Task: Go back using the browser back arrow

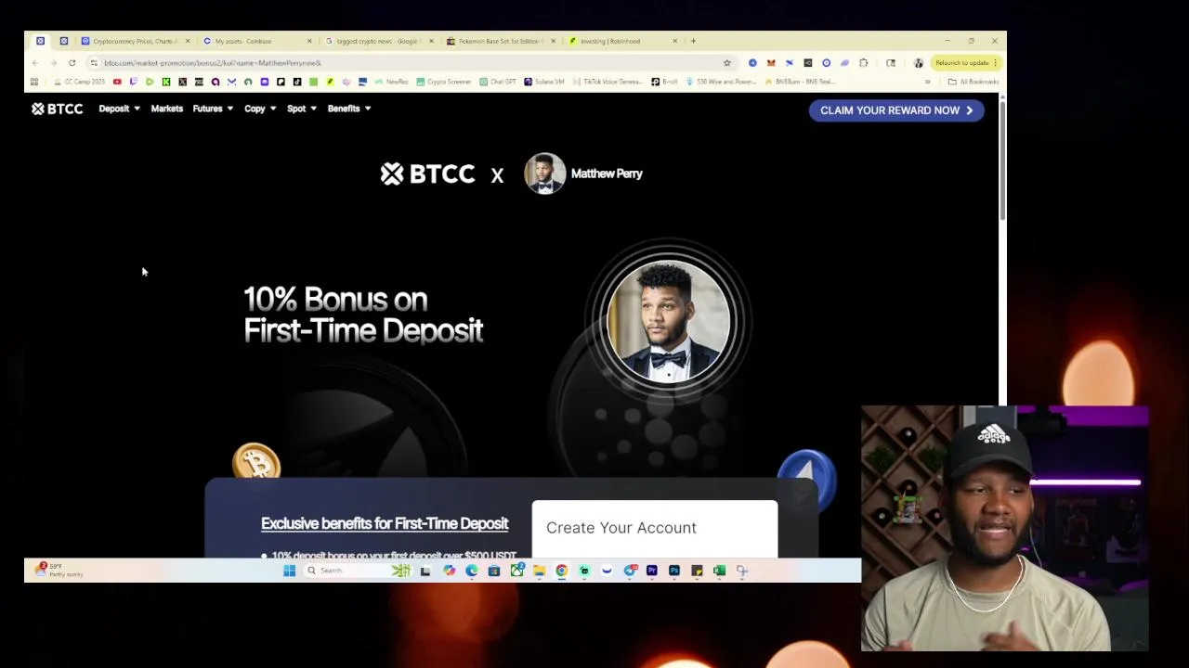Action: coord(35,63)
